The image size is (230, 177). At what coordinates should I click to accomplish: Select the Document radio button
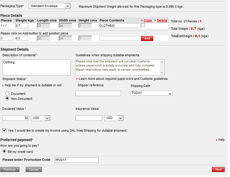point(7,94)
